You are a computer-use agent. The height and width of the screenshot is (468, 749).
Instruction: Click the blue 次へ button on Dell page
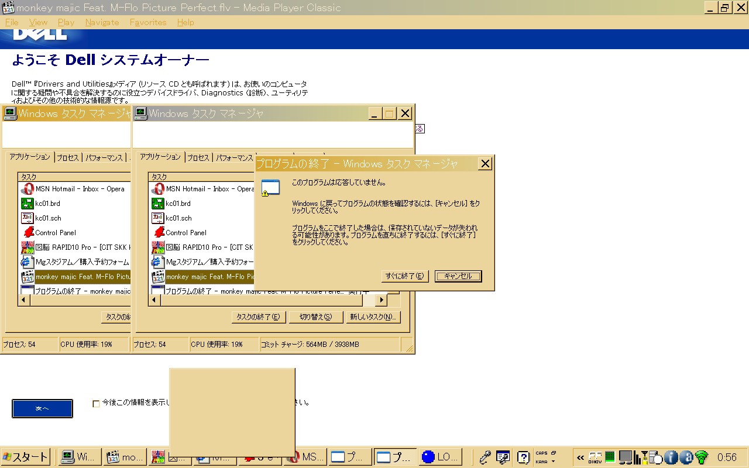pos(42,408)
